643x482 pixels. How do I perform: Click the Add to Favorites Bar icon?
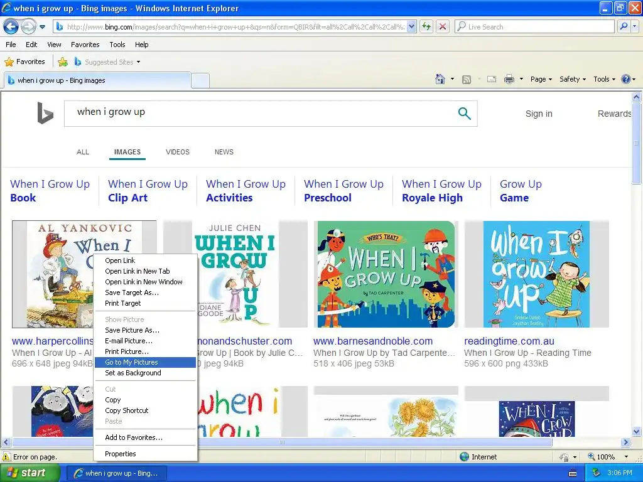(x=63, y=62)
